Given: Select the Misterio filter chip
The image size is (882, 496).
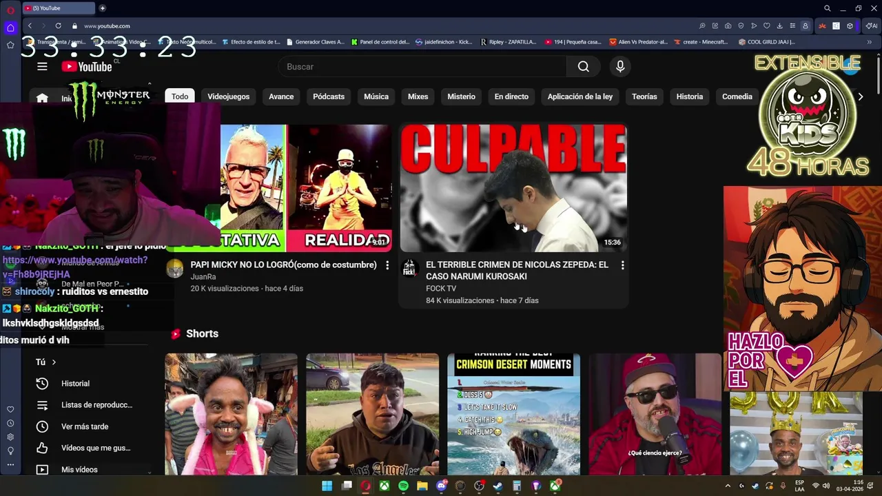Looking at the screenshot, I should pos(461,96).
